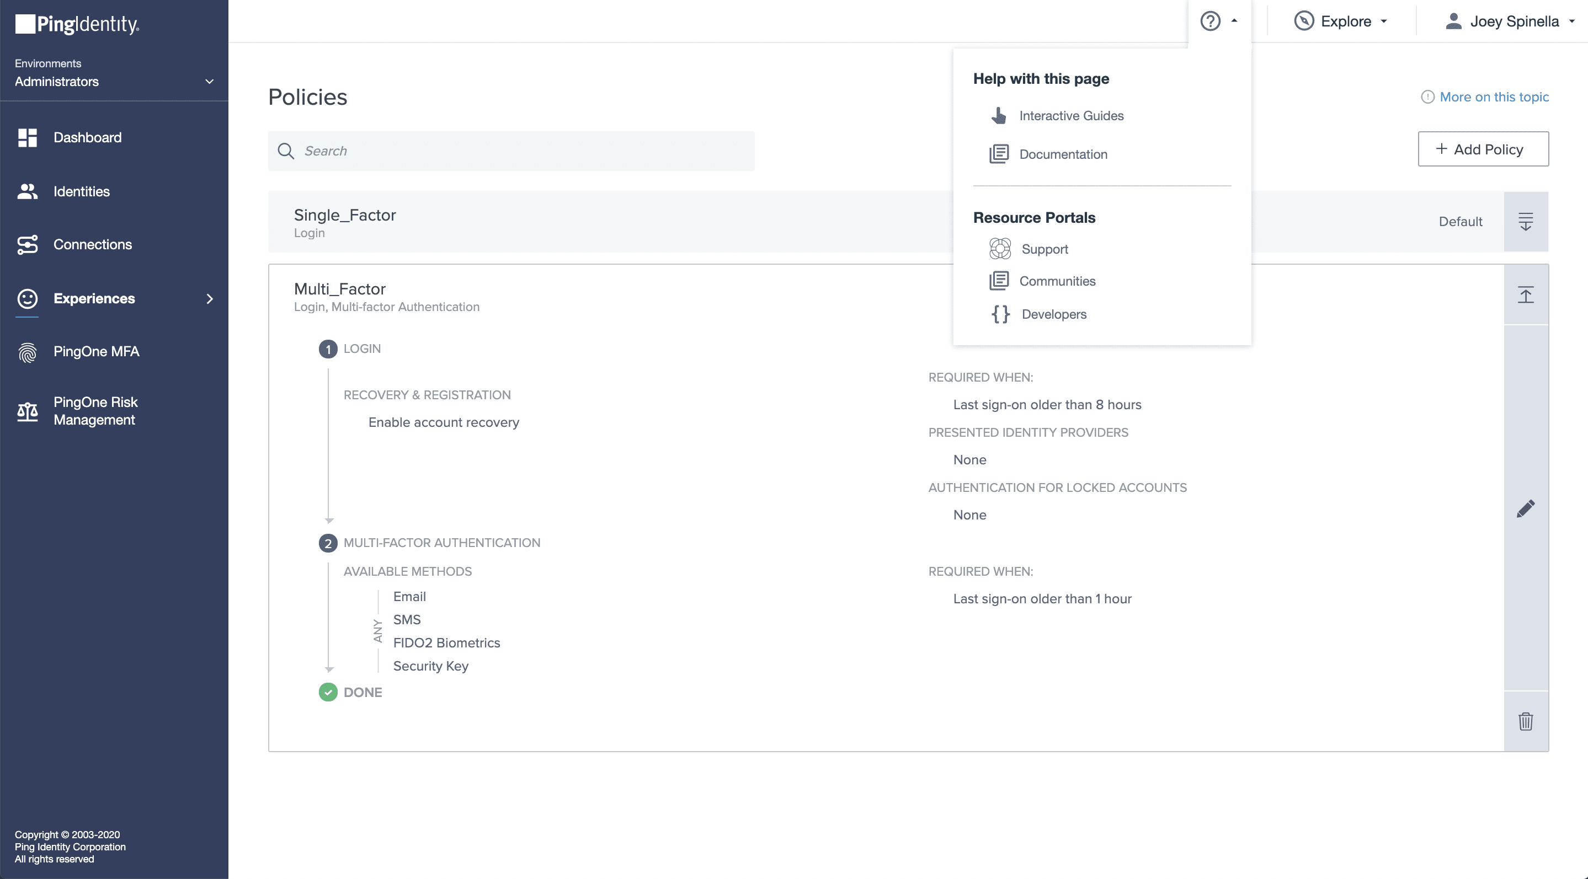1588x879 pixels.
Task: Open the Explore dropdown caret
Action: coord(1384,21)
